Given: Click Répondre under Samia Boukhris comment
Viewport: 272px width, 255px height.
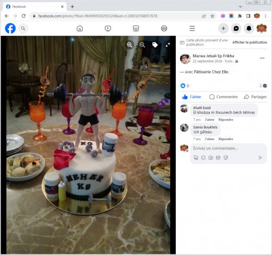Looking at the screenshot, I should [226, 139].
